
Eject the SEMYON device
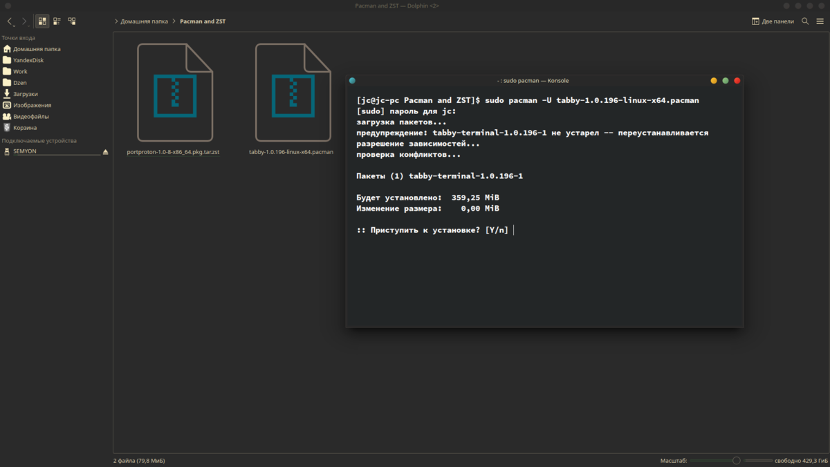[x=106, y=151]
